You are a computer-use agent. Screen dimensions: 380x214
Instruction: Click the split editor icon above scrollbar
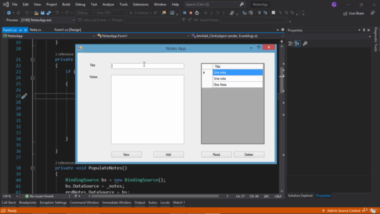pyautogui.click(x=281, y=42)
